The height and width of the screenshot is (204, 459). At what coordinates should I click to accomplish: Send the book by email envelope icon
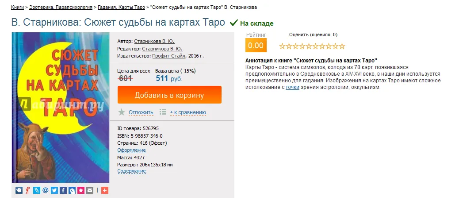(90, 190)
